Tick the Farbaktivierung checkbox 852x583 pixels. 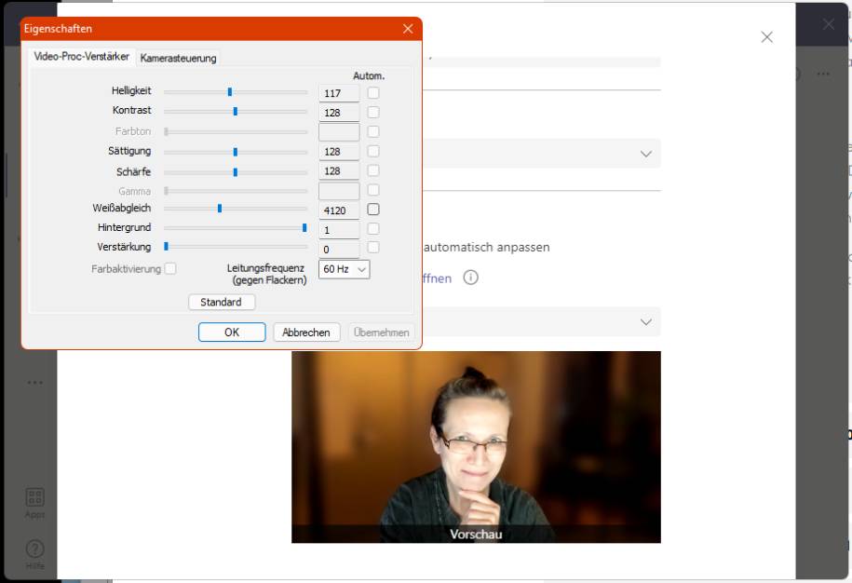170,268
